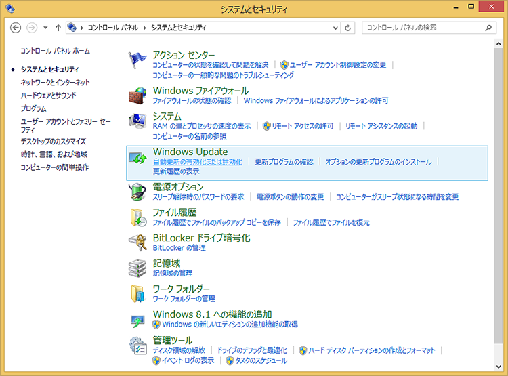
Task: Click ドライブのデフラグと最適化 link
Action: tap(252, 350)
